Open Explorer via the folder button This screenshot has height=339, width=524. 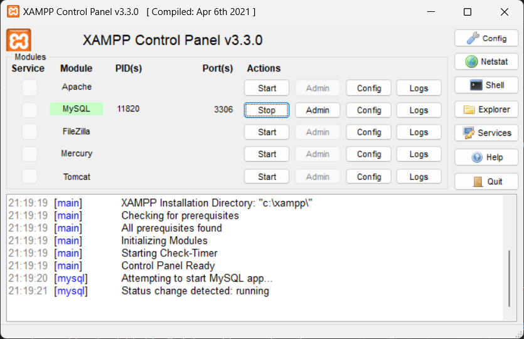click(x=486, y=110)
